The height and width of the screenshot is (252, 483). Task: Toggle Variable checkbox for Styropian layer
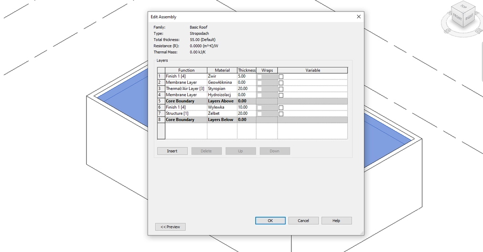coord(281,89)
